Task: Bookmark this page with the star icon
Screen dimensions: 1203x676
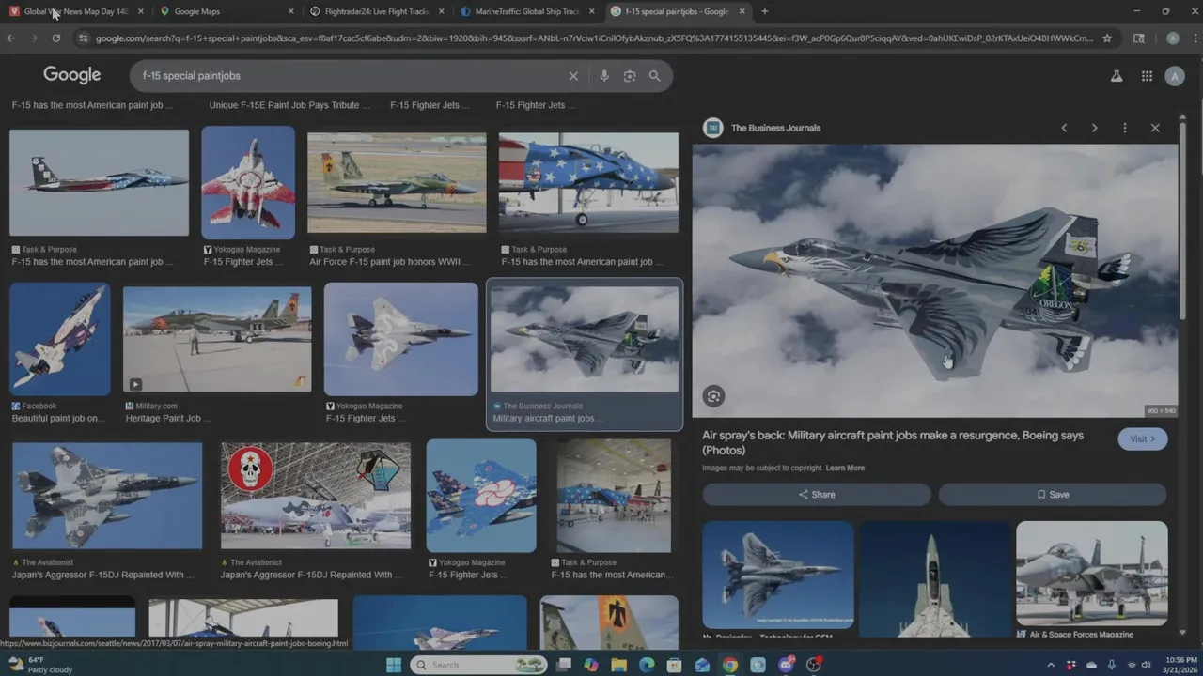Action: click(x=1107, y=38)
